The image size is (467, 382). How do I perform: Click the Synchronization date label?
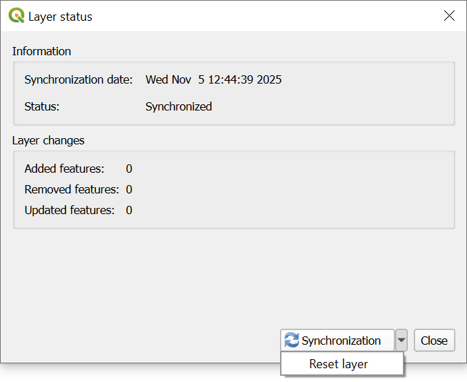tap(79, 79)
